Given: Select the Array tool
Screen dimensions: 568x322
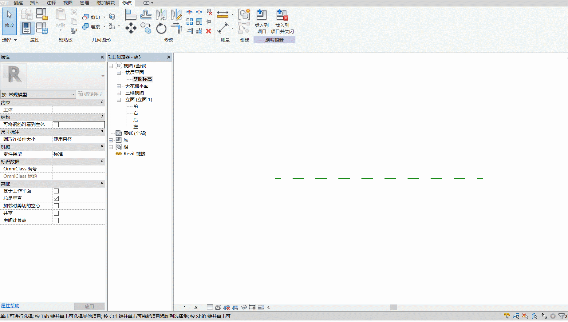Looking at the screenshot, I should point(190,22).
